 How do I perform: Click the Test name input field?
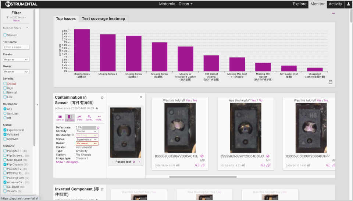click(16, 47)
